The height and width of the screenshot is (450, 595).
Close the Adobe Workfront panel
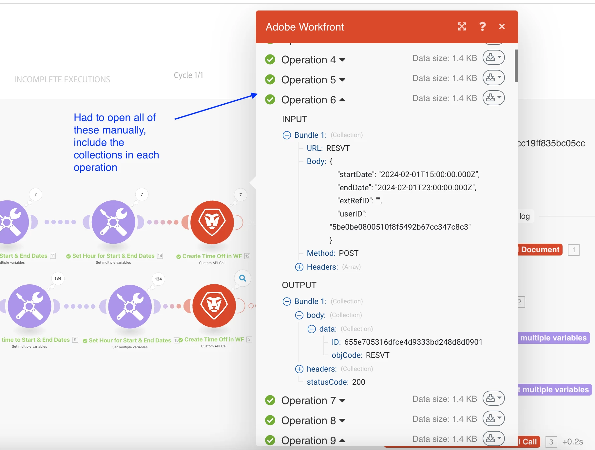pos(502,27)
